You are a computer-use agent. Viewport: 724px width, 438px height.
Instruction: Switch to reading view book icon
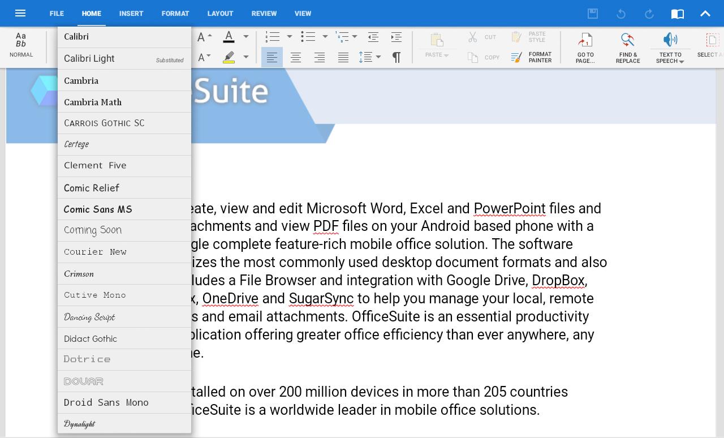[677, 14]
